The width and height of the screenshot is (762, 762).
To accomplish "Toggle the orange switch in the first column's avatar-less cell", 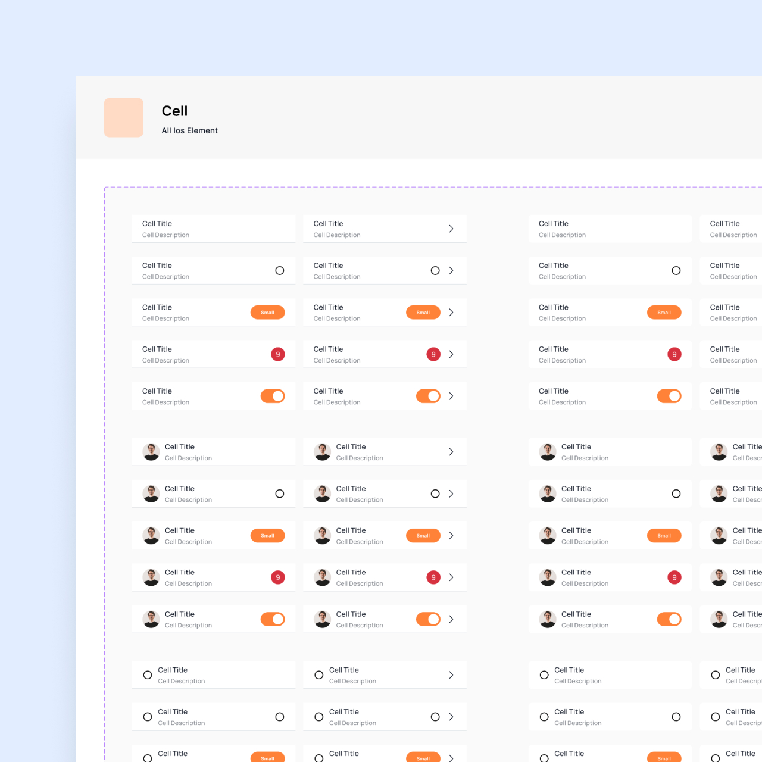I will (x=273, y=396).
